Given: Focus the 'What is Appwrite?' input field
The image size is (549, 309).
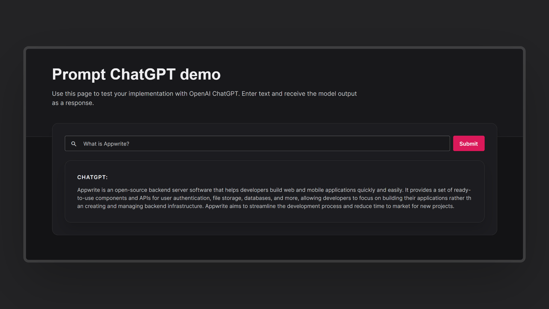Looking at the screenshot, I should click(x=257, y=144).
